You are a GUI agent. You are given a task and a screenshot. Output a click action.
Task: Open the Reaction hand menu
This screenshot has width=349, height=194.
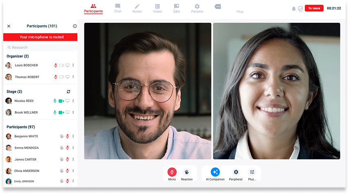[187, 172]
